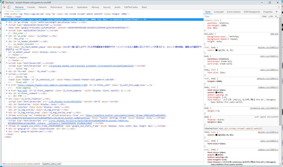The image size is (283, 167).
Task: Open the translate.google.com script source link
Action: 91,66
